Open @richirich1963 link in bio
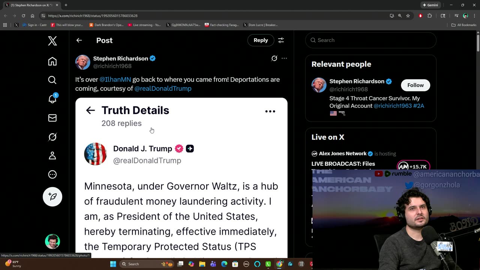The image size is (480, 270). [393, 106]
